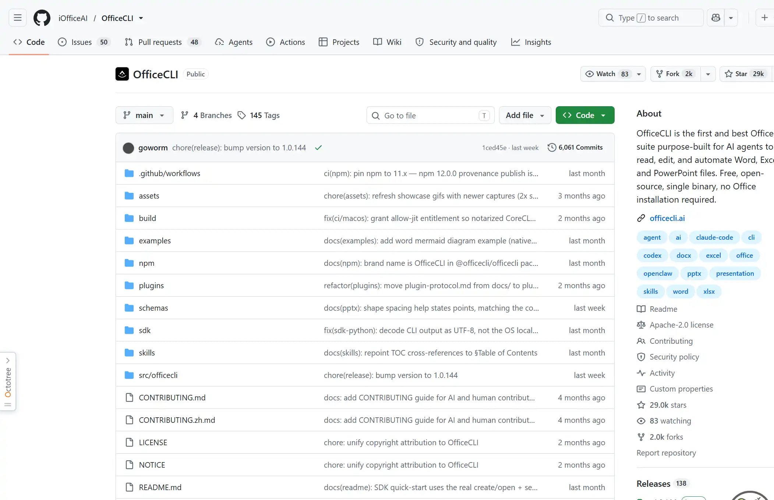Click the link icon beside officecli.ai
This screenshot has width=774, height=500.
[641, 218]
